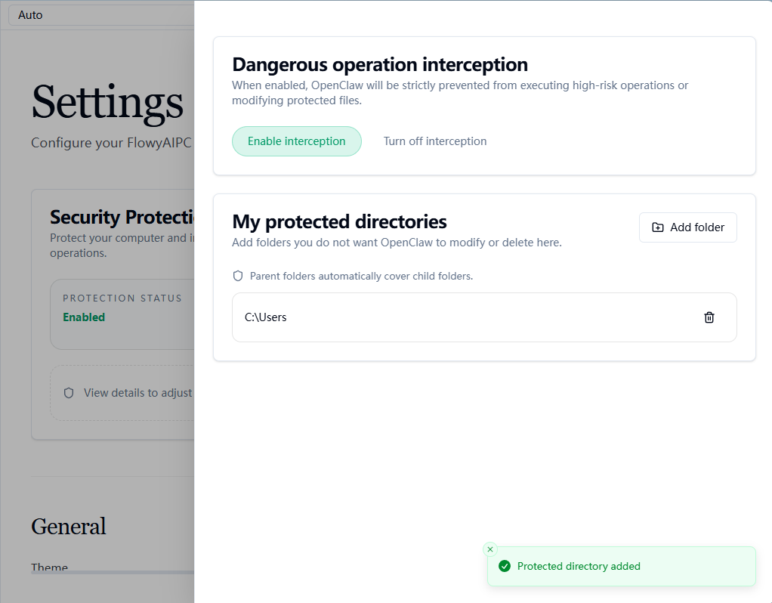Viewport: 772px width, 603px height.
Task: Click the green checkmark icon in the toast
Action: (x=505, y=566)
